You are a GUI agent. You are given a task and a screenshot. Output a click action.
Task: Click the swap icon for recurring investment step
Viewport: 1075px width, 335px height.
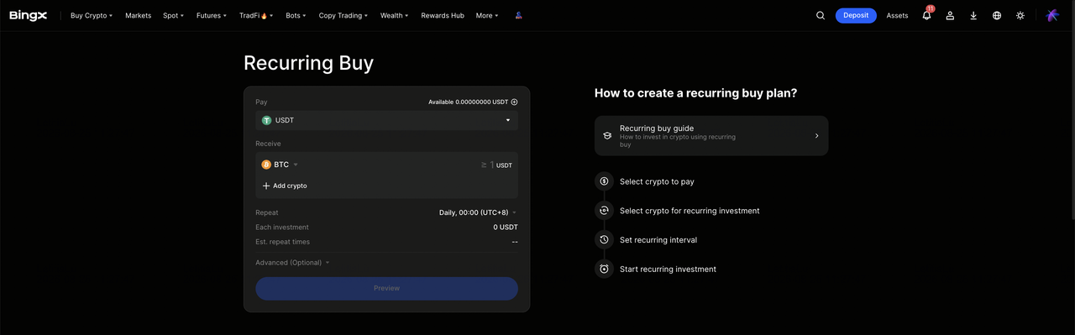pos(603,210)
